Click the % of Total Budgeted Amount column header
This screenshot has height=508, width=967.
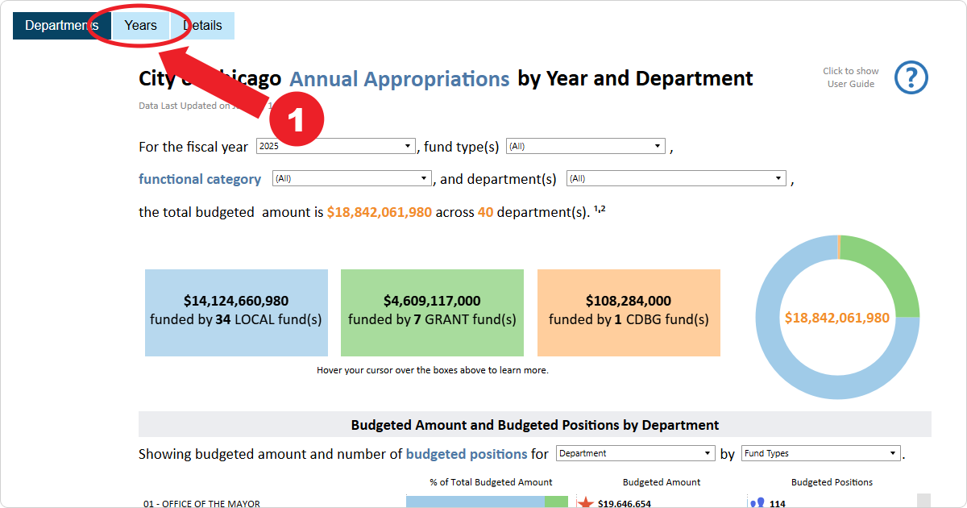pyautogui.click(x=491, y=482)
